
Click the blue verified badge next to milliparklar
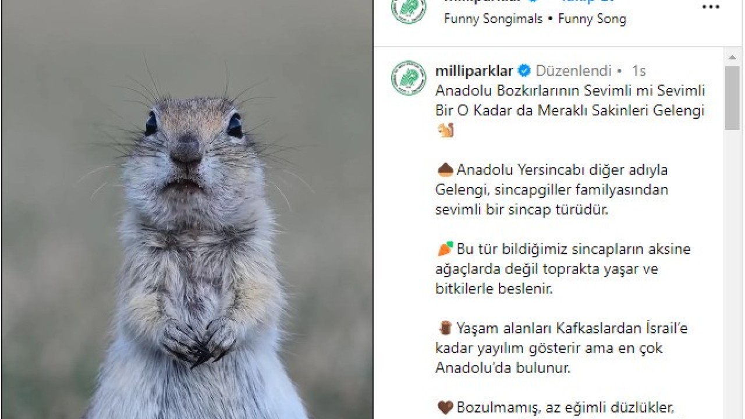[524, 71]
